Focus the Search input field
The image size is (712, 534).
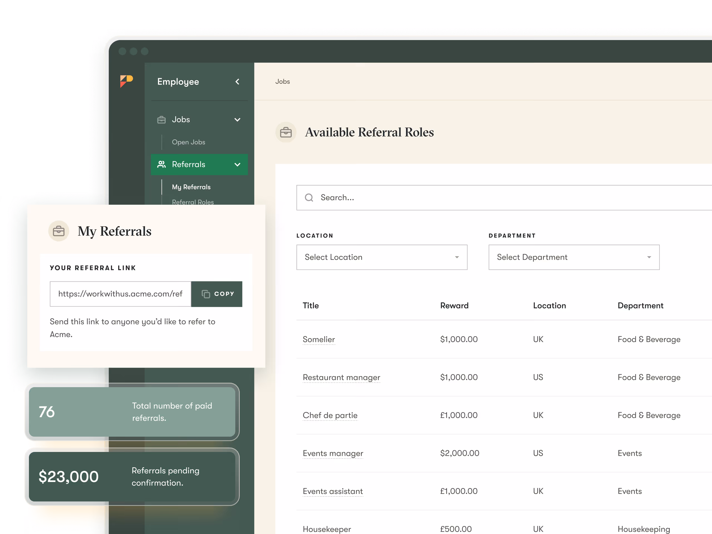pyautogui.click(x=504, y=198)
